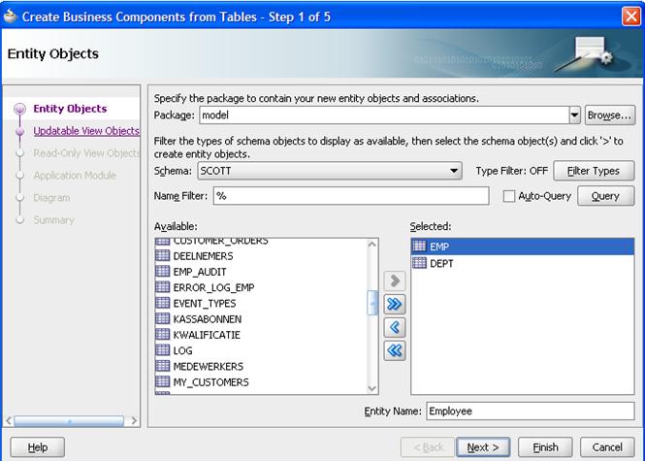The width and height of the screenshot is (645, 461).
Task: Select EMP in the Selected list
Action: coord(438,247)
